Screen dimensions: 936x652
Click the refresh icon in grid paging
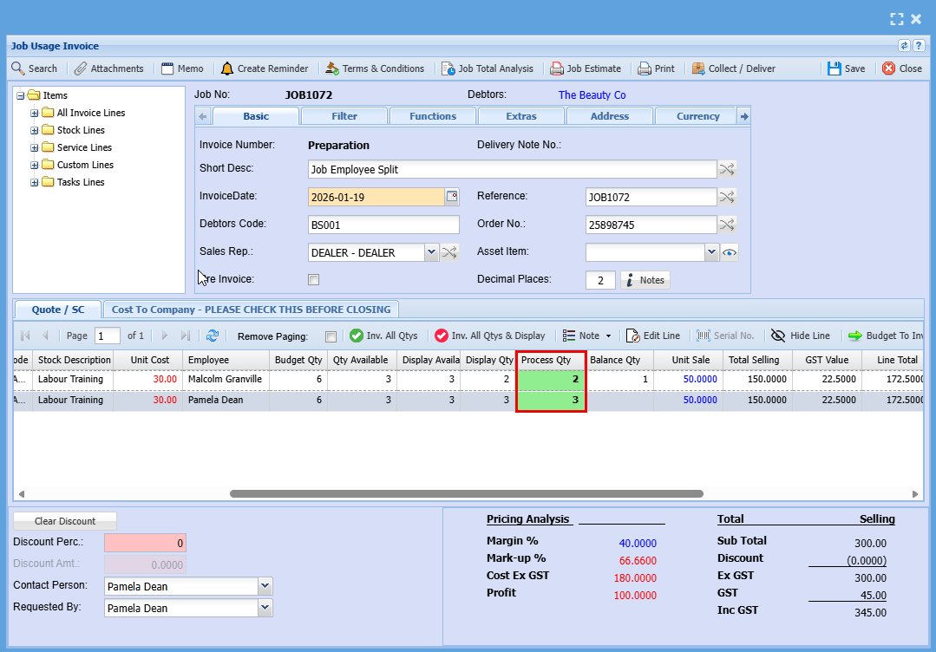(x=213, y=336)
